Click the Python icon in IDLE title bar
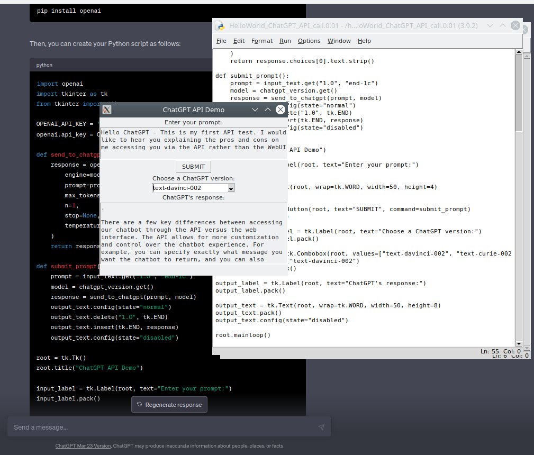The image size is (534, 455). point(220,25)
